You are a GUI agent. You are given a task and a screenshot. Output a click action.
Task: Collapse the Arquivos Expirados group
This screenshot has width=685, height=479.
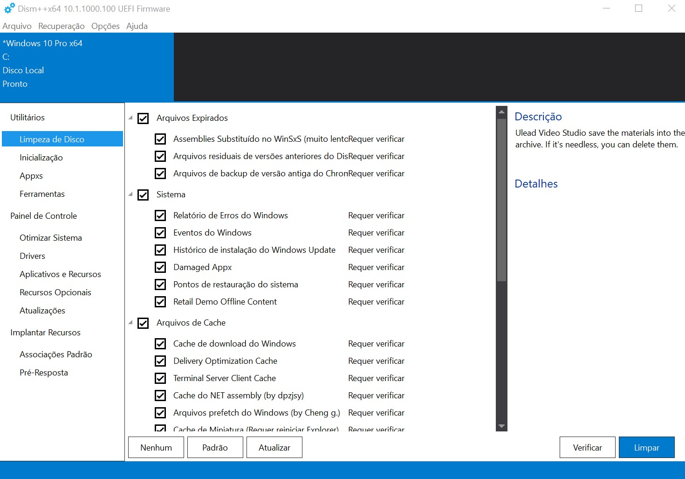(x=131, y=118)
